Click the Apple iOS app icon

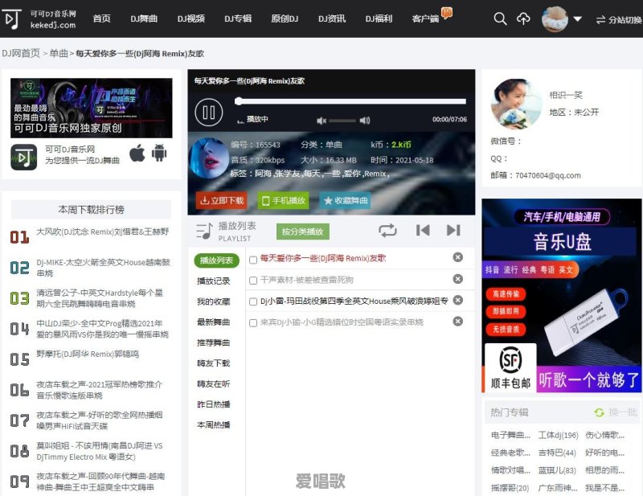[137, 154]
